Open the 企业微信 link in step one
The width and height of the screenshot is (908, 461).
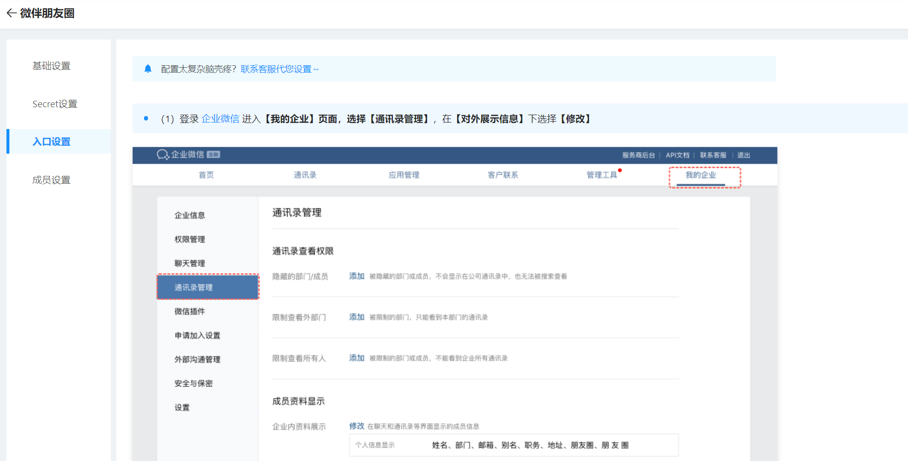tap(220, 119)
